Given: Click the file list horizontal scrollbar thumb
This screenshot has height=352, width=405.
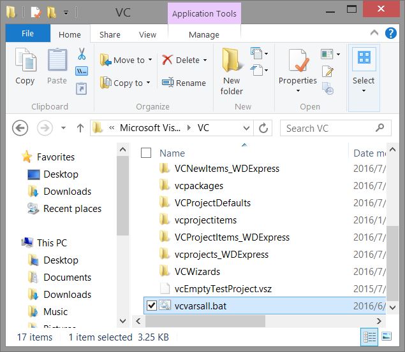Looking at the screenshot, I should 205,321.
